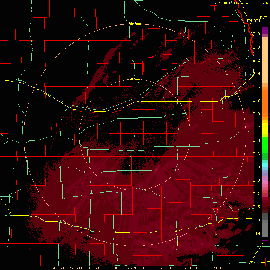Viewport: 270px width, 270px height.
Task: Click the purple segment of the color bar
Action: 265,30
